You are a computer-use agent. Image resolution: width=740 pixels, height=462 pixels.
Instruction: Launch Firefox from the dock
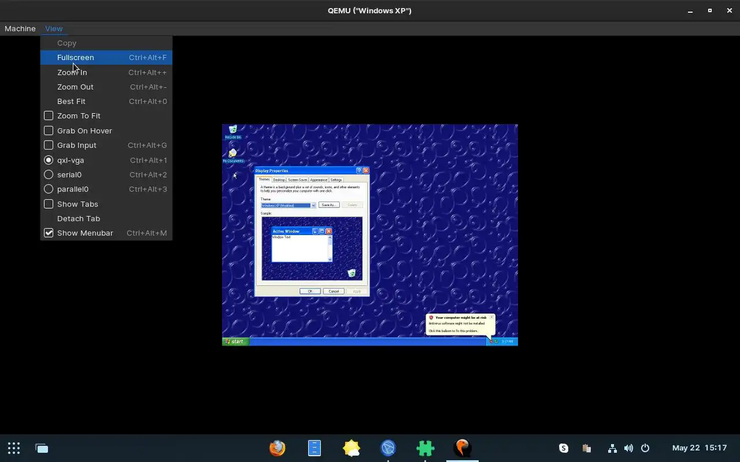pos(277,448)
